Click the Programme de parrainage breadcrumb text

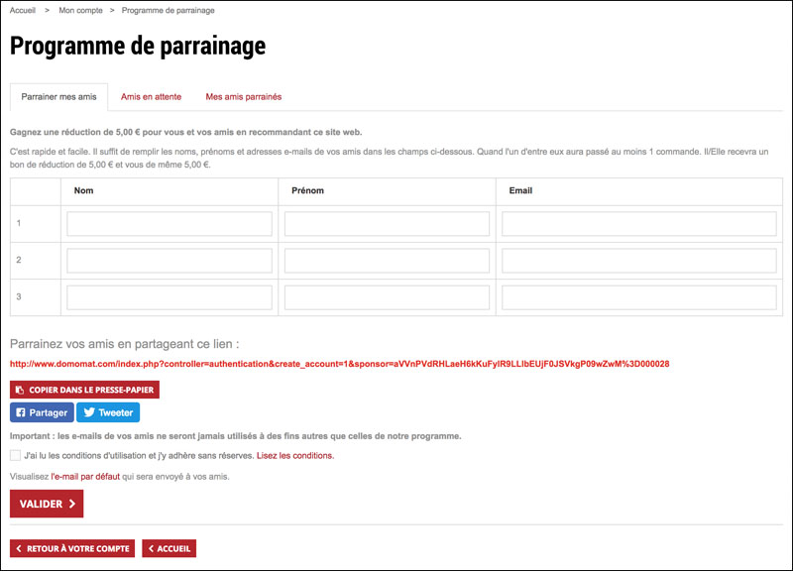coord(168,10)
